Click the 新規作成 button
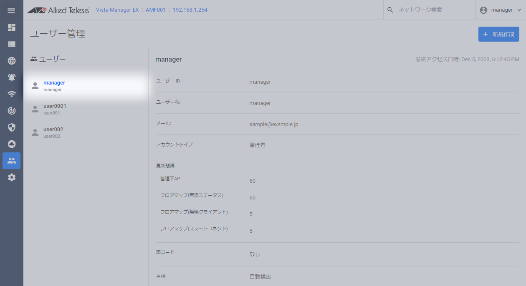 coord(498,34)
